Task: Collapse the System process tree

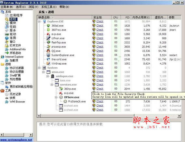Action: pyautogui.click(x=39, y=68)
